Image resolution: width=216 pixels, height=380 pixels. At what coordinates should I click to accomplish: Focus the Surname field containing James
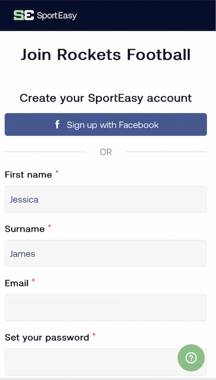(x=106, y=254)
